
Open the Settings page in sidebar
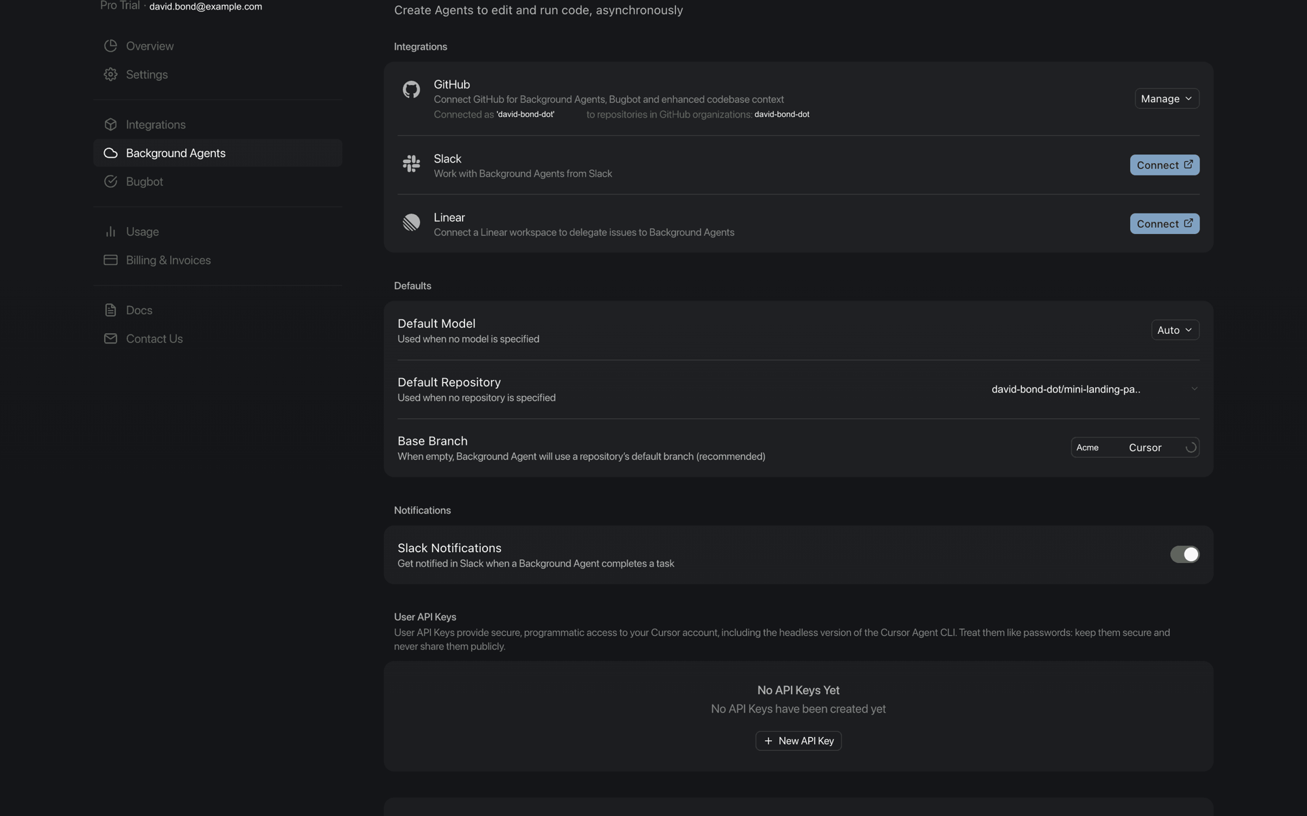218,74
